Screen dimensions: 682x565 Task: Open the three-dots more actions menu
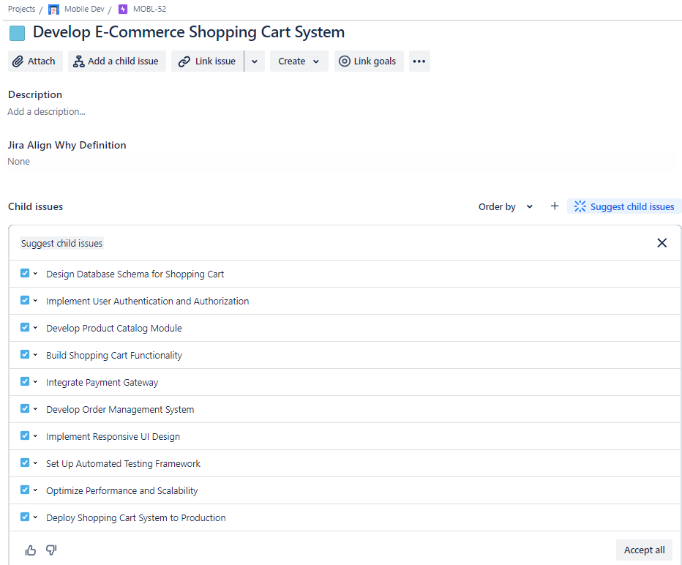419,61
